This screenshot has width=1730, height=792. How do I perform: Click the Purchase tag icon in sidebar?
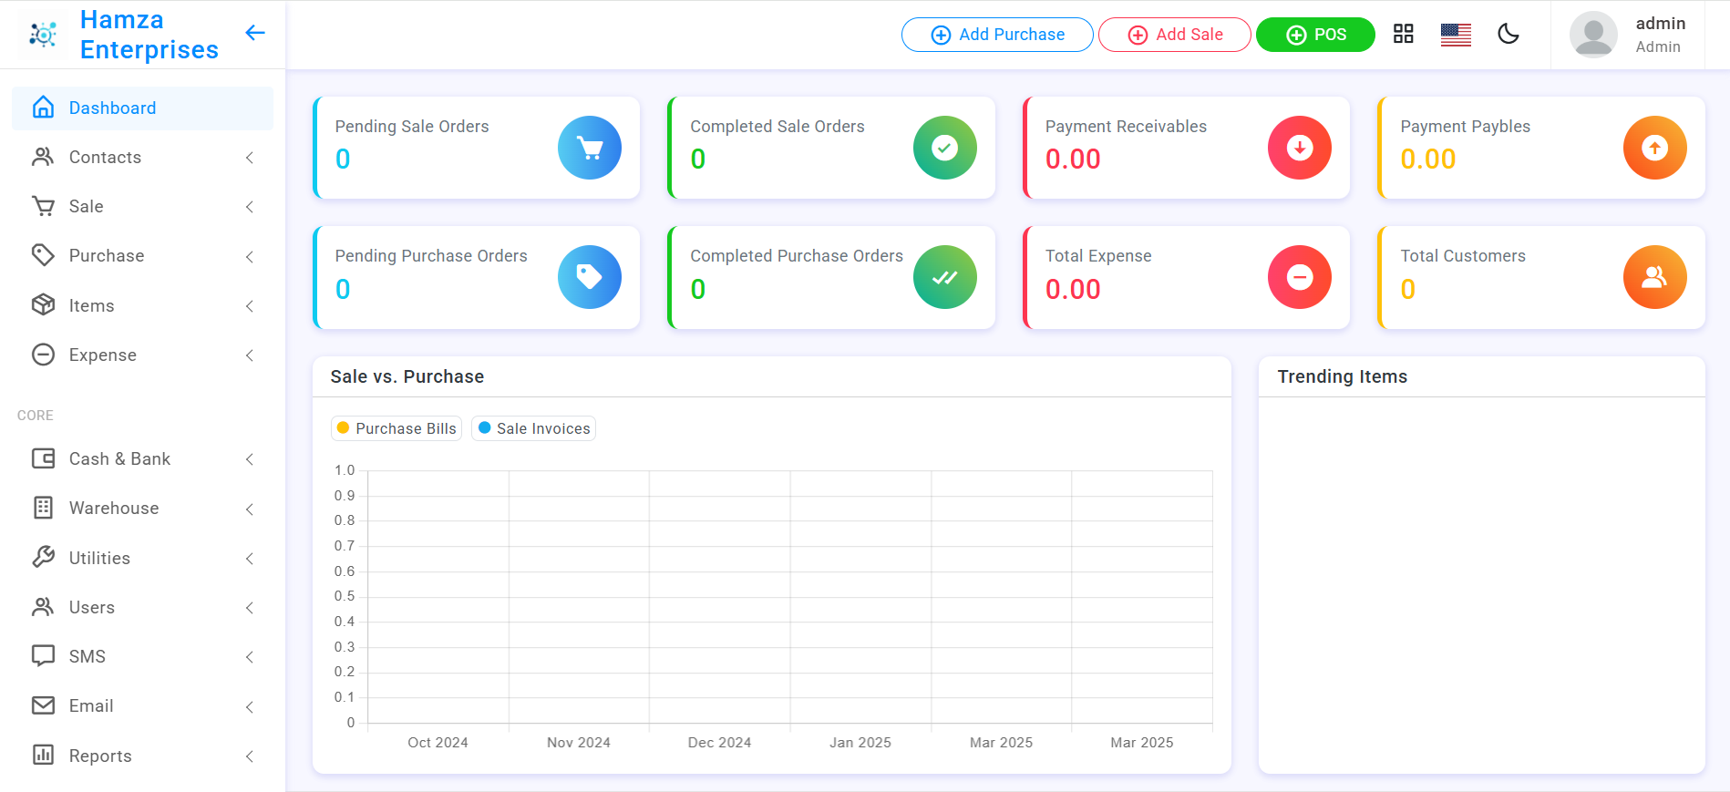43,255
